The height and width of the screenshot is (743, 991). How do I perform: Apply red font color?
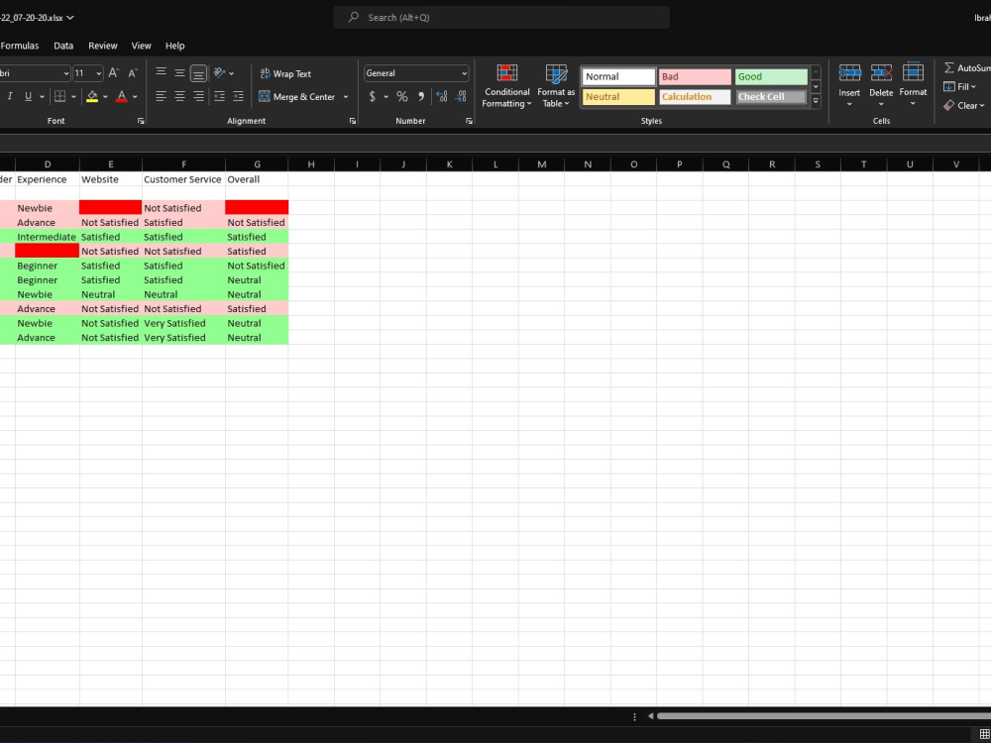point(122,96)
